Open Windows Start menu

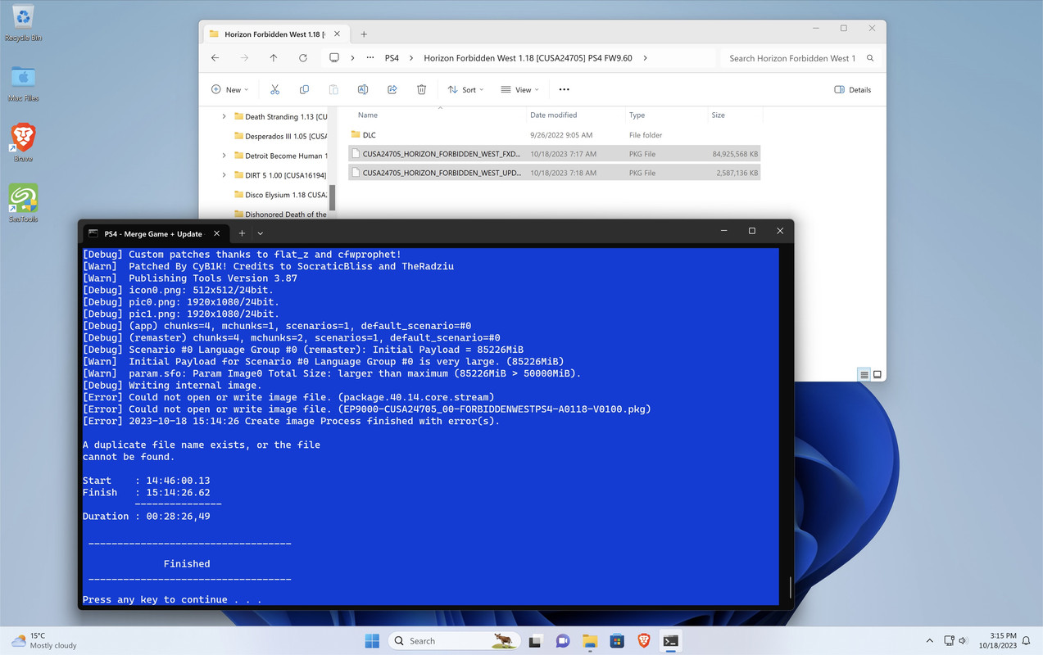[x=372, y=640]
